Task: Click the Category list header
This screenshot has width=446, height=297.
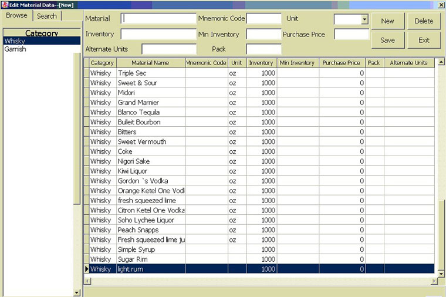Action: [x=42, y=33]
